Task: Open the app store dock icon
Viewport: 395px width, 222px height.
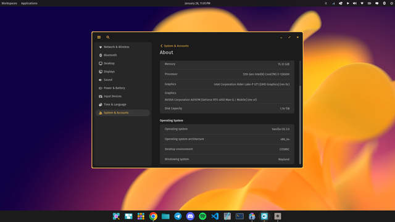Action: tap(252, 216)
